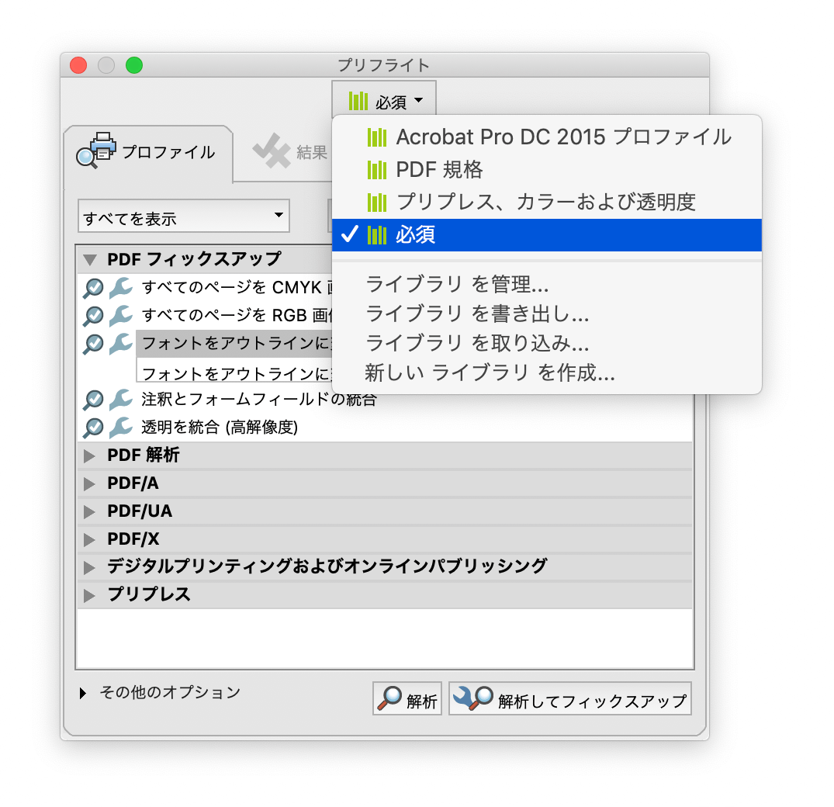Select プリプレス、カラーおよび透明度 library
The image size is (834, 807).
547,203
